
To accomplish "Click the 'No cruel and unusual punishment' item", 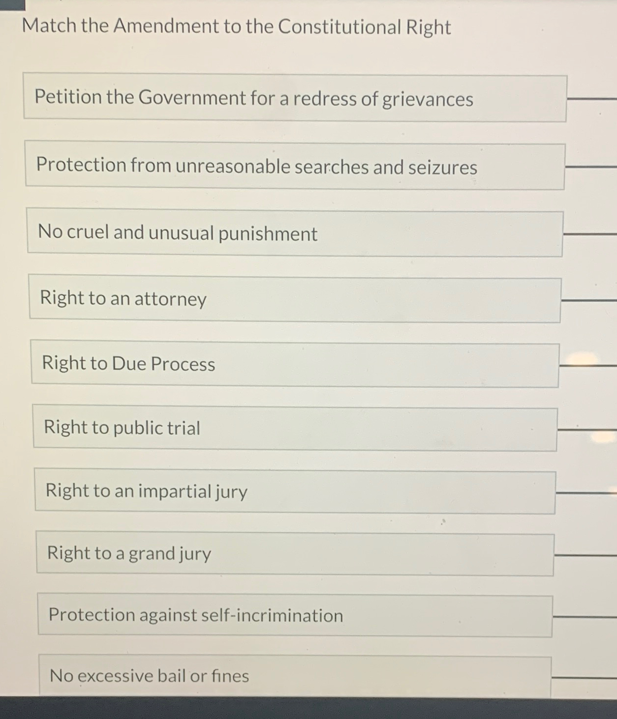I will click(295, 232).
